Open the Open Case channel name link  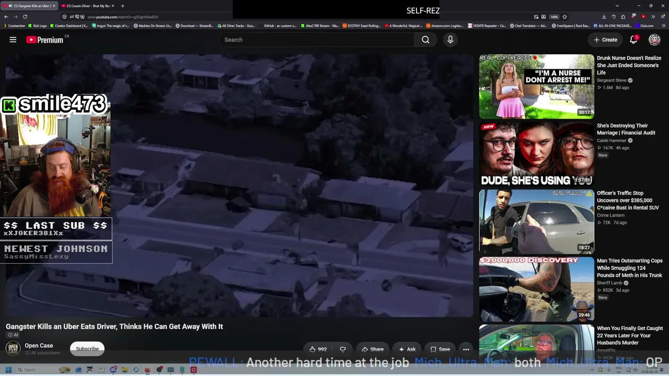click(39, 345)
